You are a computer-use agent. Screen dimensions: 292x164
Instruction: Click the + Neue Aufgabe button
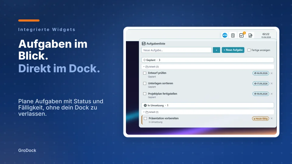pos(233,50)
